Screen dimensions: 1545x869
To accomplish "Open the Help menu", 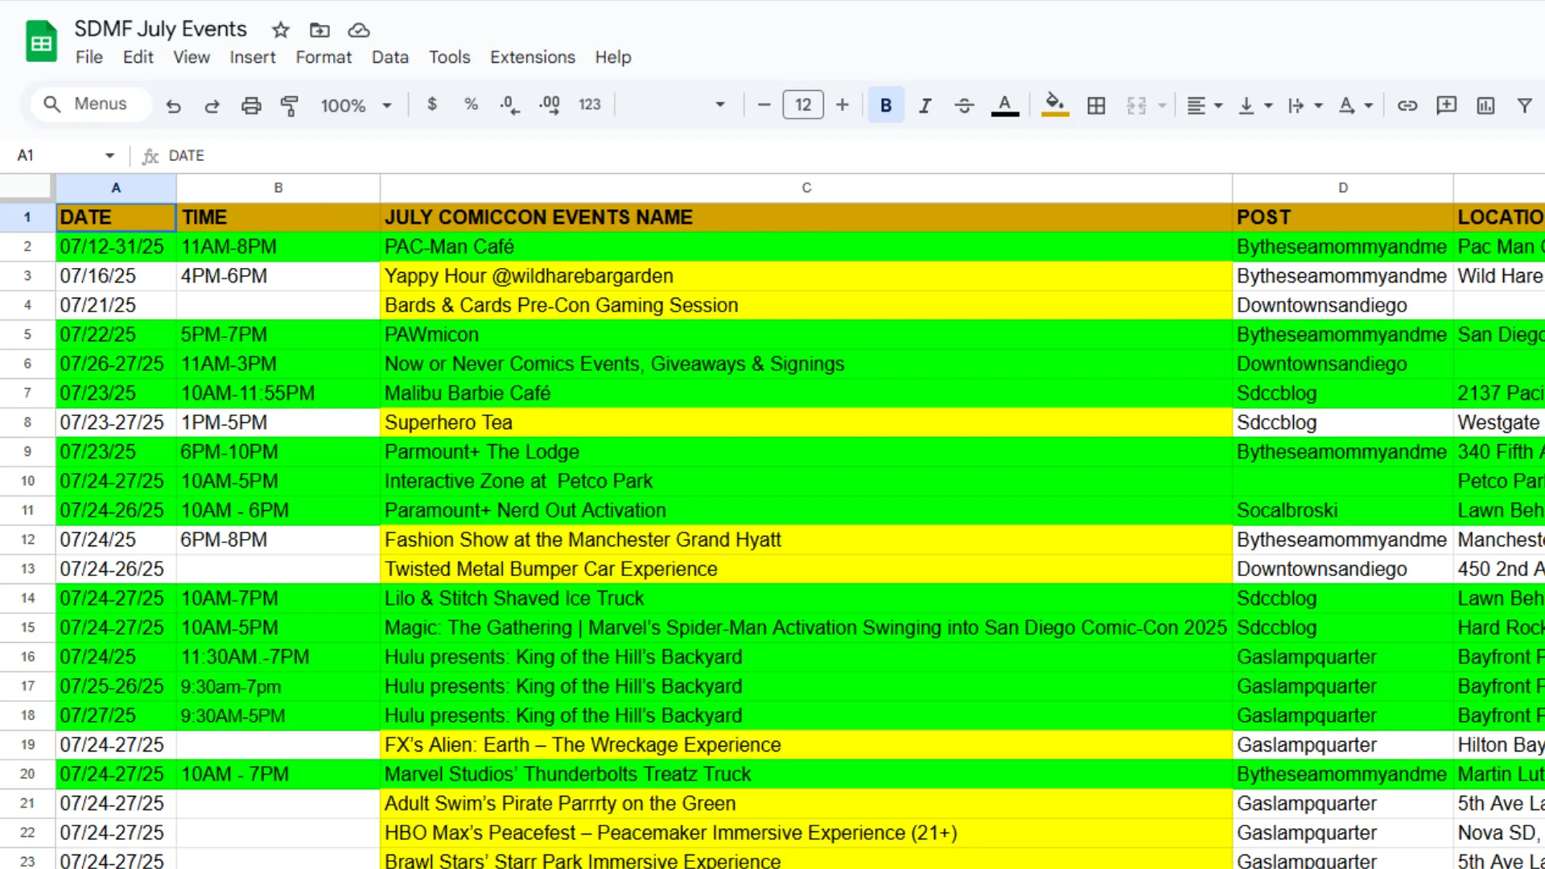I will (613, 57).
